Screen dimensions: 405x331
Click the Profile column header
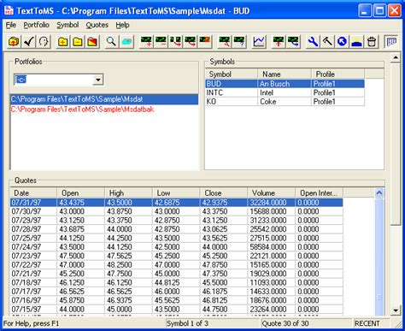[337, 74]
